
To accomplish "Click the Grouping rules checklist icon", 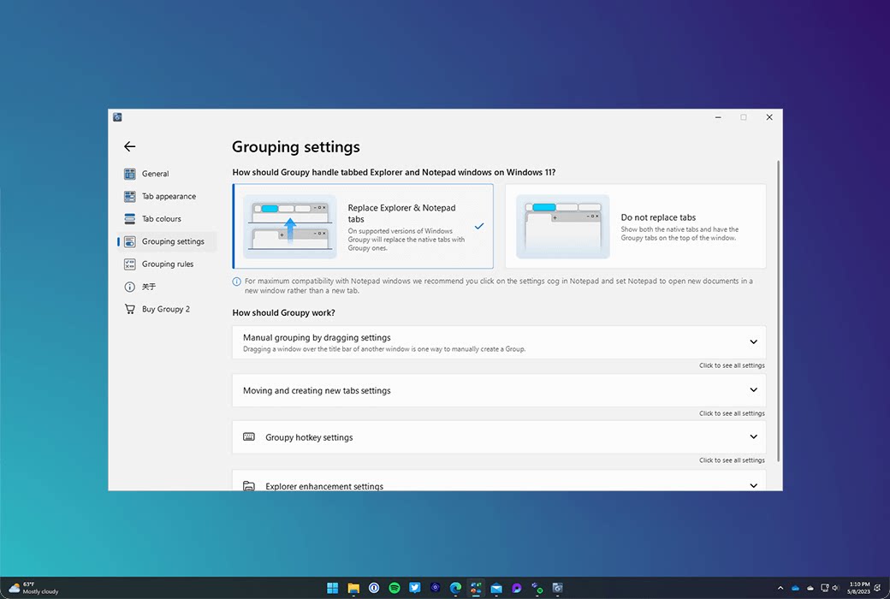I will tap(130, 264).
